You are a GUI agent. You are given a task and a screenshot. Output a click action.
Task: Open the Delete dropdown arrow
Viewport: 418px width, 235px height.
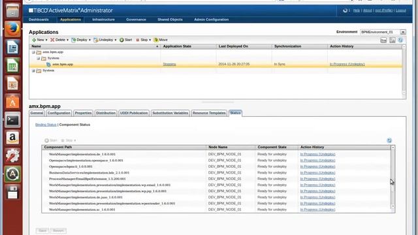67,40
